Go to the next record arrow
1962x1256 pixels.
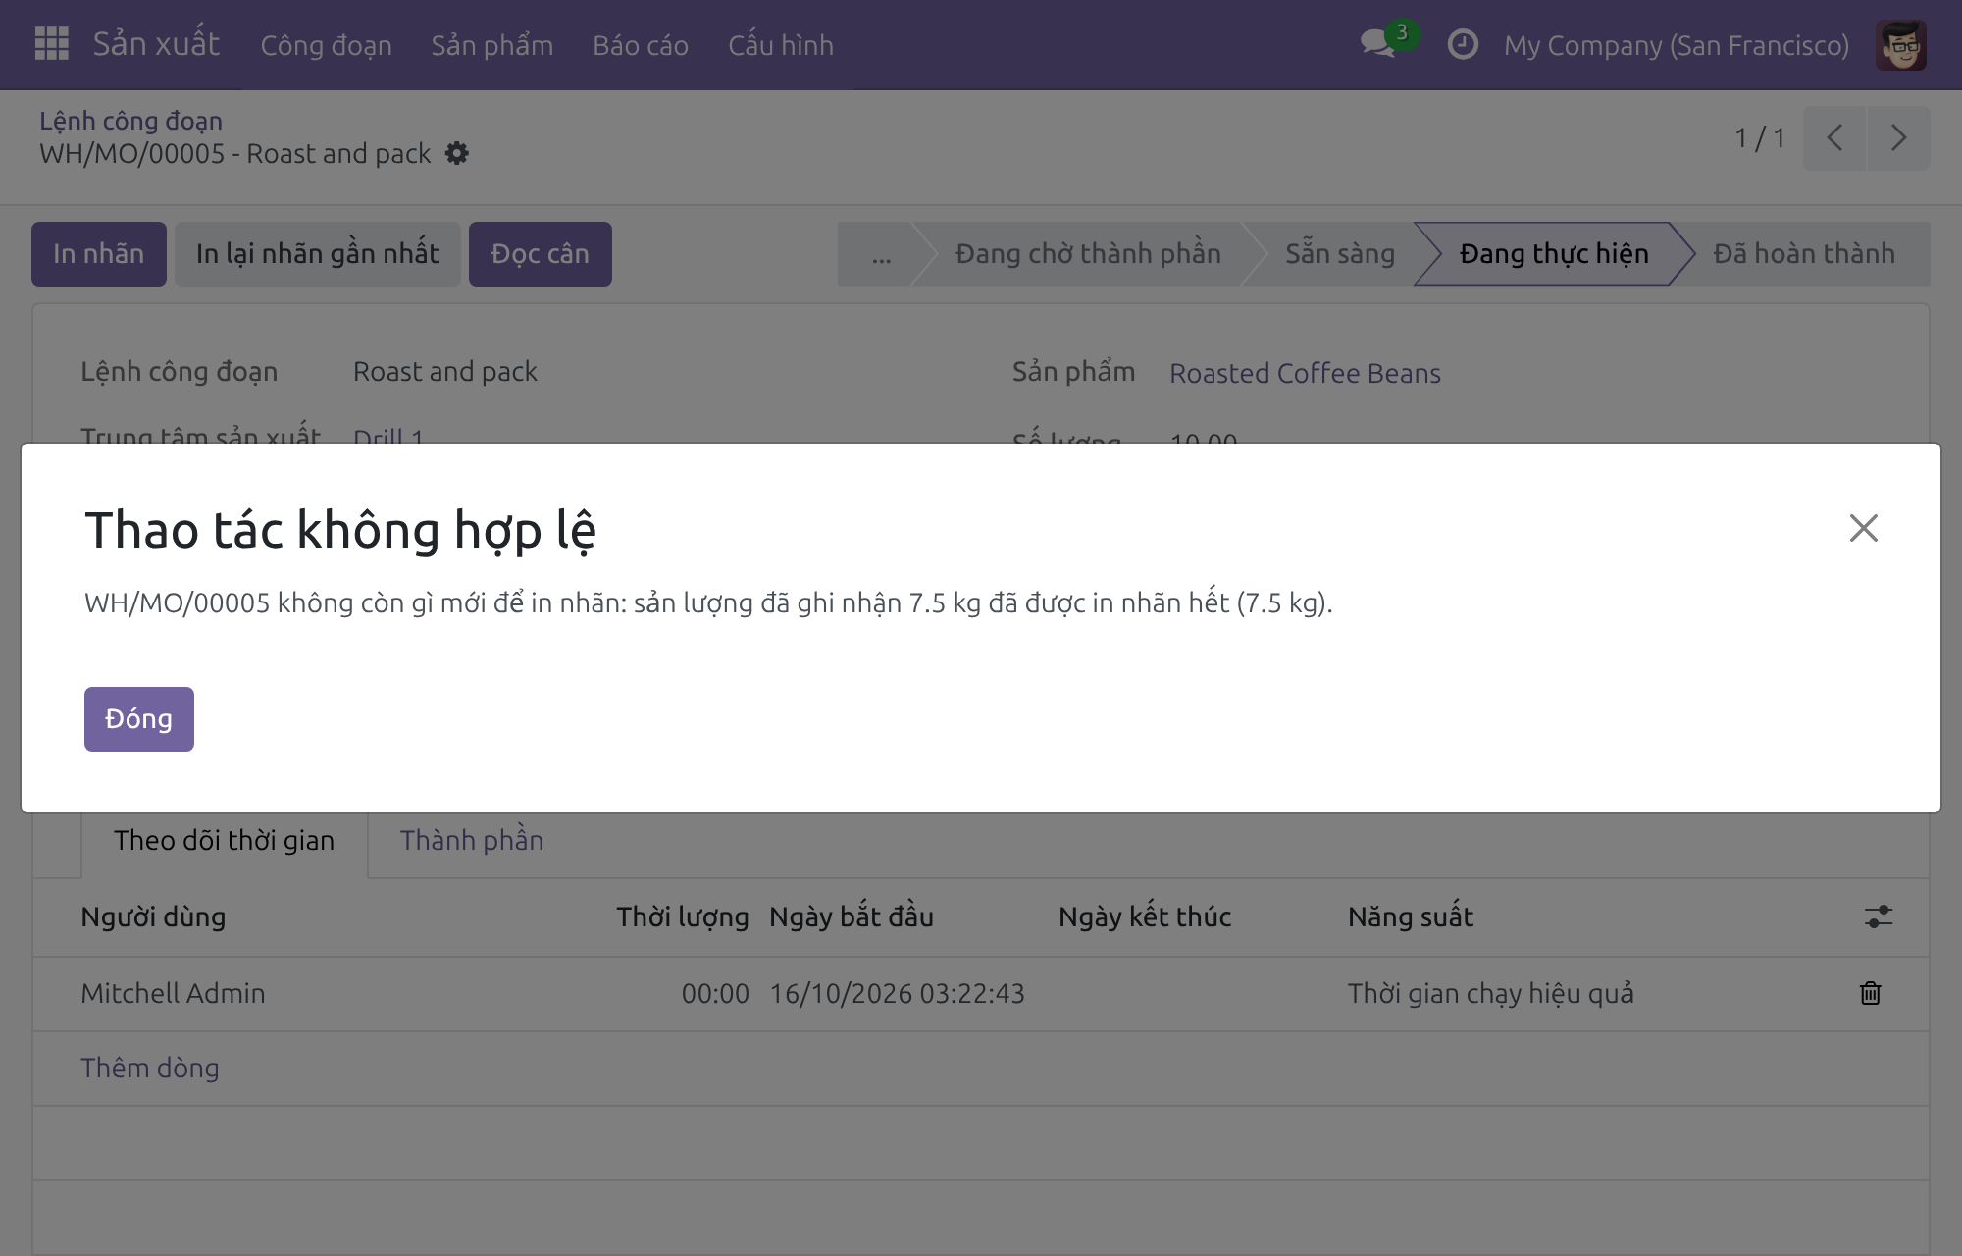pos(1898,138)
